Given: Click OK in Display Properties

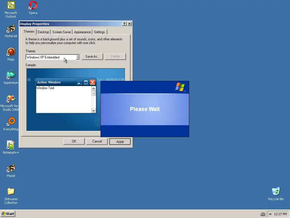Looking at the screenshot, I should coord(74,141).
